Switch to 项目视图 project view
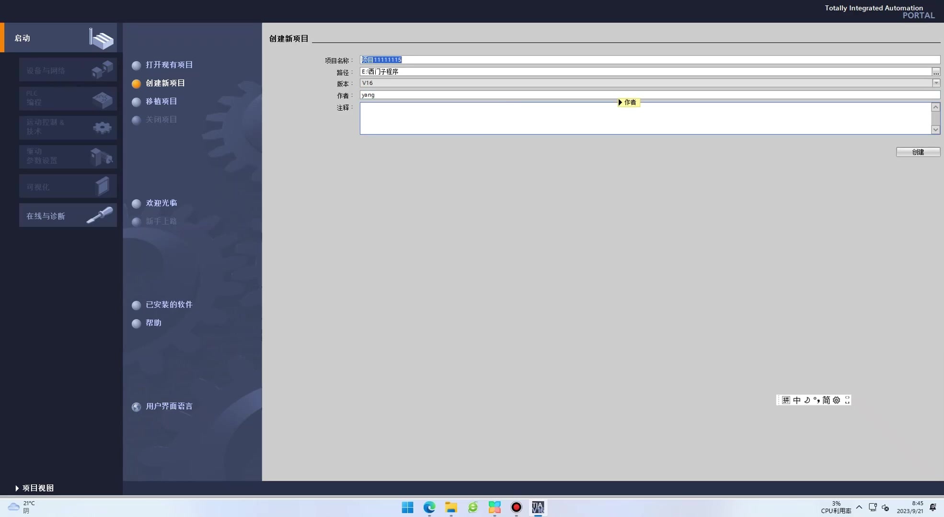The image size is (944, 517). coord(35,488)
